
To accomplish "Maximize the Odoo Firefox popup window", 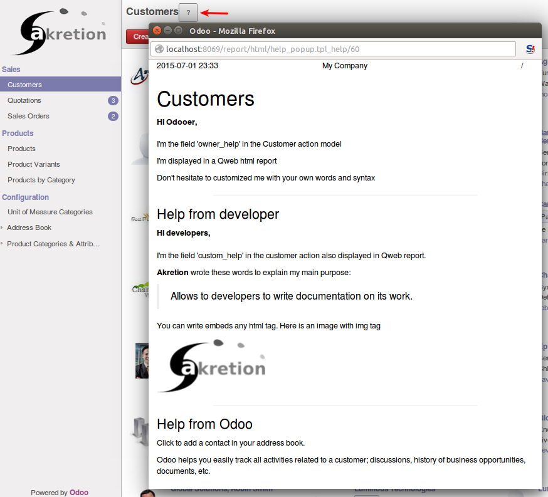I will pyautogui.click(x=179, y=31).
